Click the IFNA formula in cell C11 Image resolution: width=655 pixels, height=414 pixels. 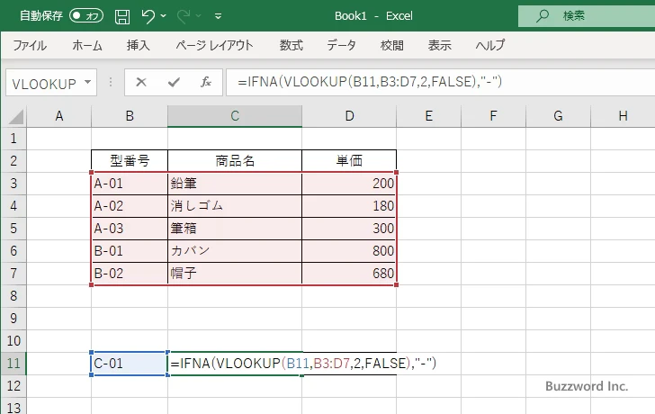pos(303,364)
